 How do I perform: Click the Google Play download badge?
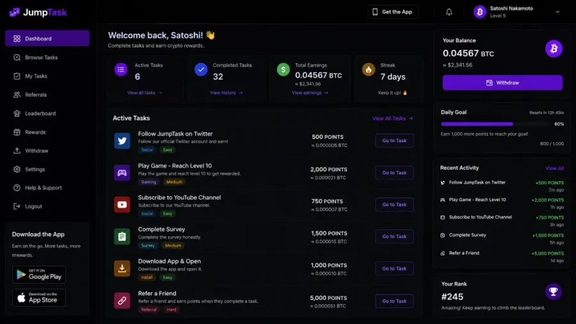tap(39, 275)
